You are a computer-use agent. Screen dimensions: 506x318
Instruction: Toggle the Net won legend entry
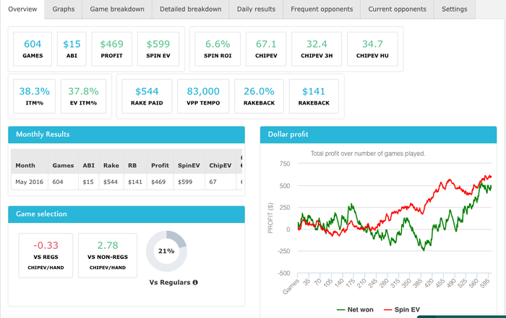point(355,309)
